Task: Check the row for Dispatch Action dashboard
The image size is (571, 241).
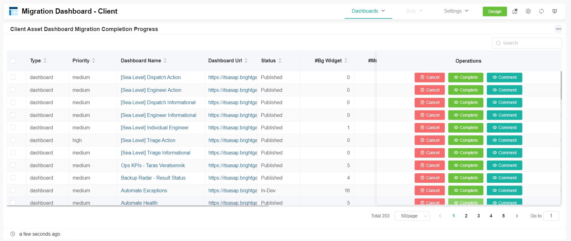Action: point(13,77)
